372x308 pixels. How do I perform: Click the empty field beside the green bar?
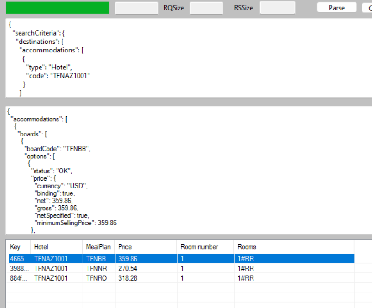(x=136, y=8)
